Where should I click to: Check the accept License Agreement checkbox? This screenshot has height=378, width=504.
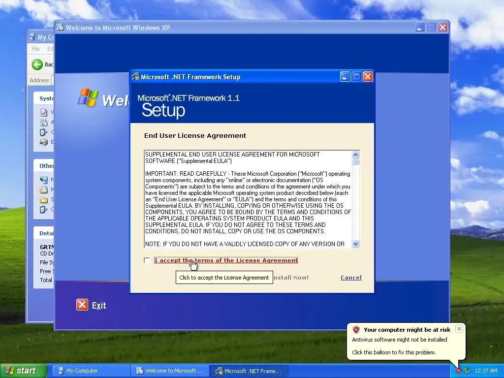click(147, 260)
